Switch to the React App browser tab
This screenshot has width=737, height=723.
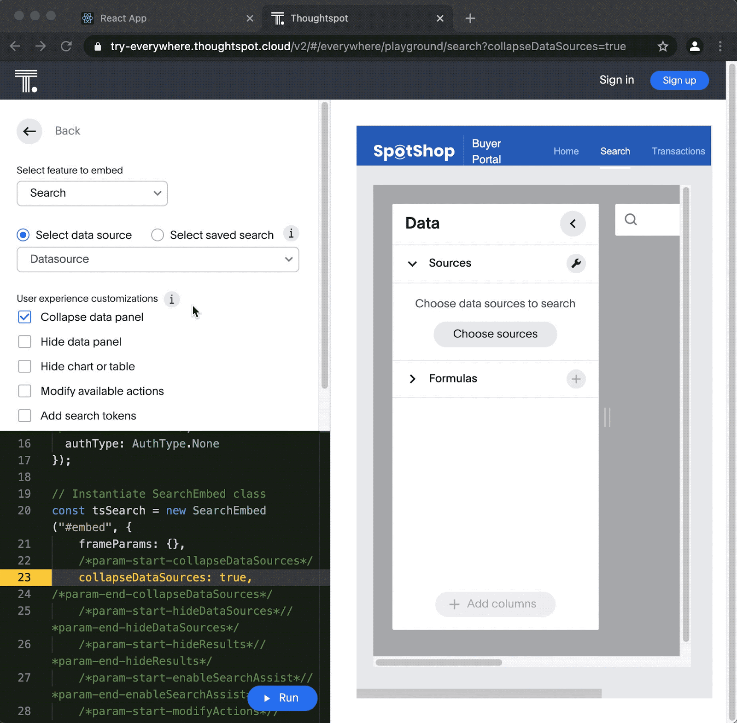pyautogui.click(x=123, y=18)
